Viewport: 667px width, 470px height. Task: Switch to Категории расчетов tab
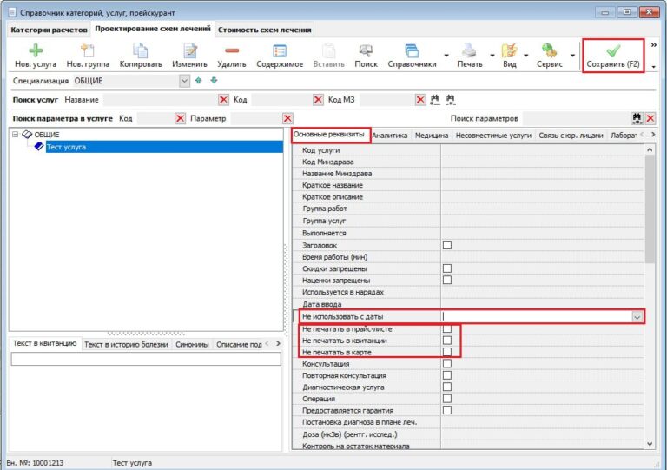tap(49, 30)
